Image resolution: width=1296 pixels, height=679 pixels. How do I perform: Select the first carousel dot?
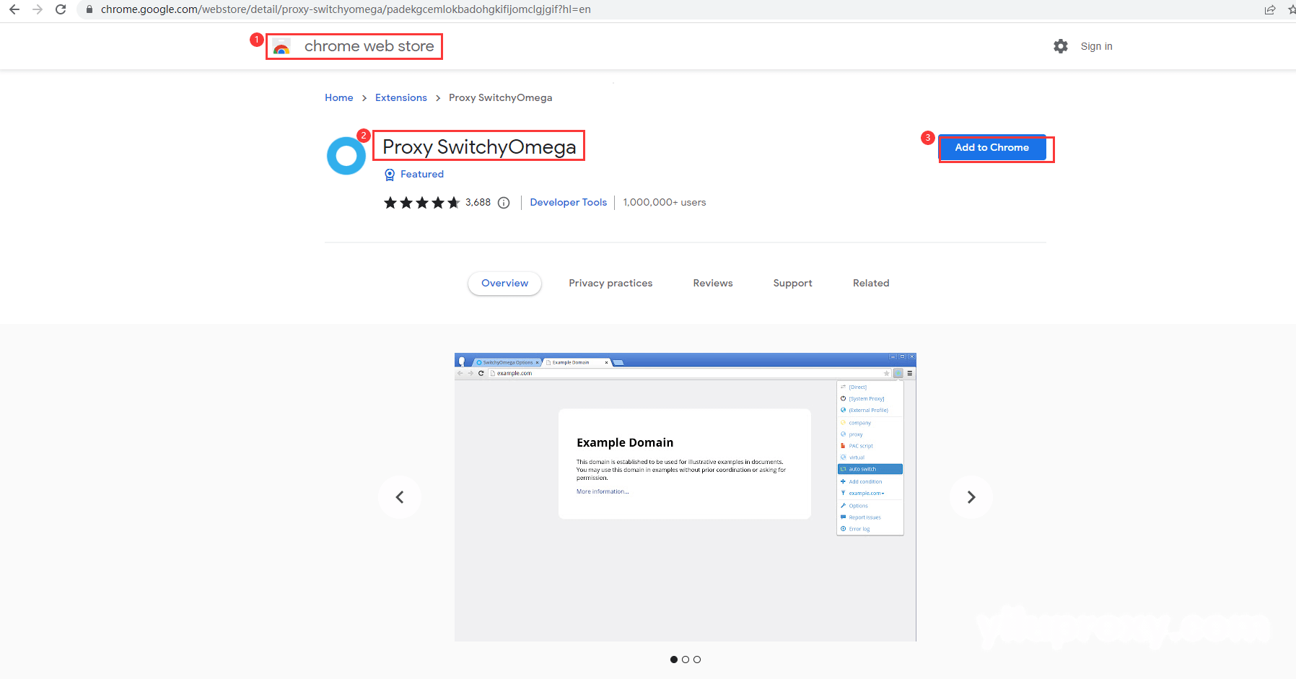674,660
